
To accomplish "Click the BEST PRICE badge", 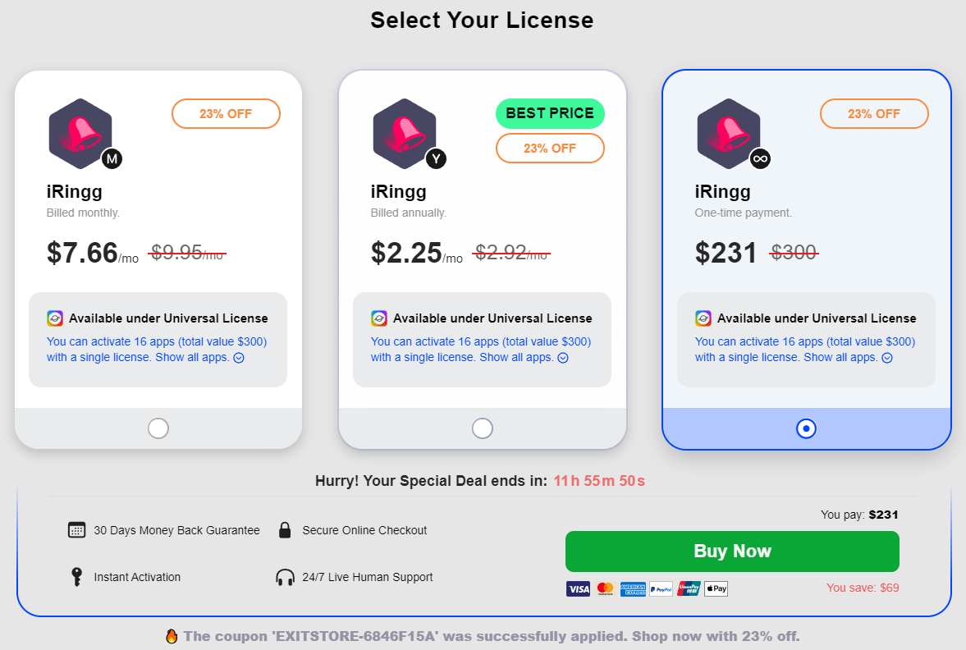I will tap(550, 113).
